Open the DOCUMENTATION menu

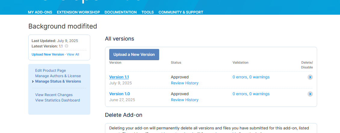coord(121,12)
